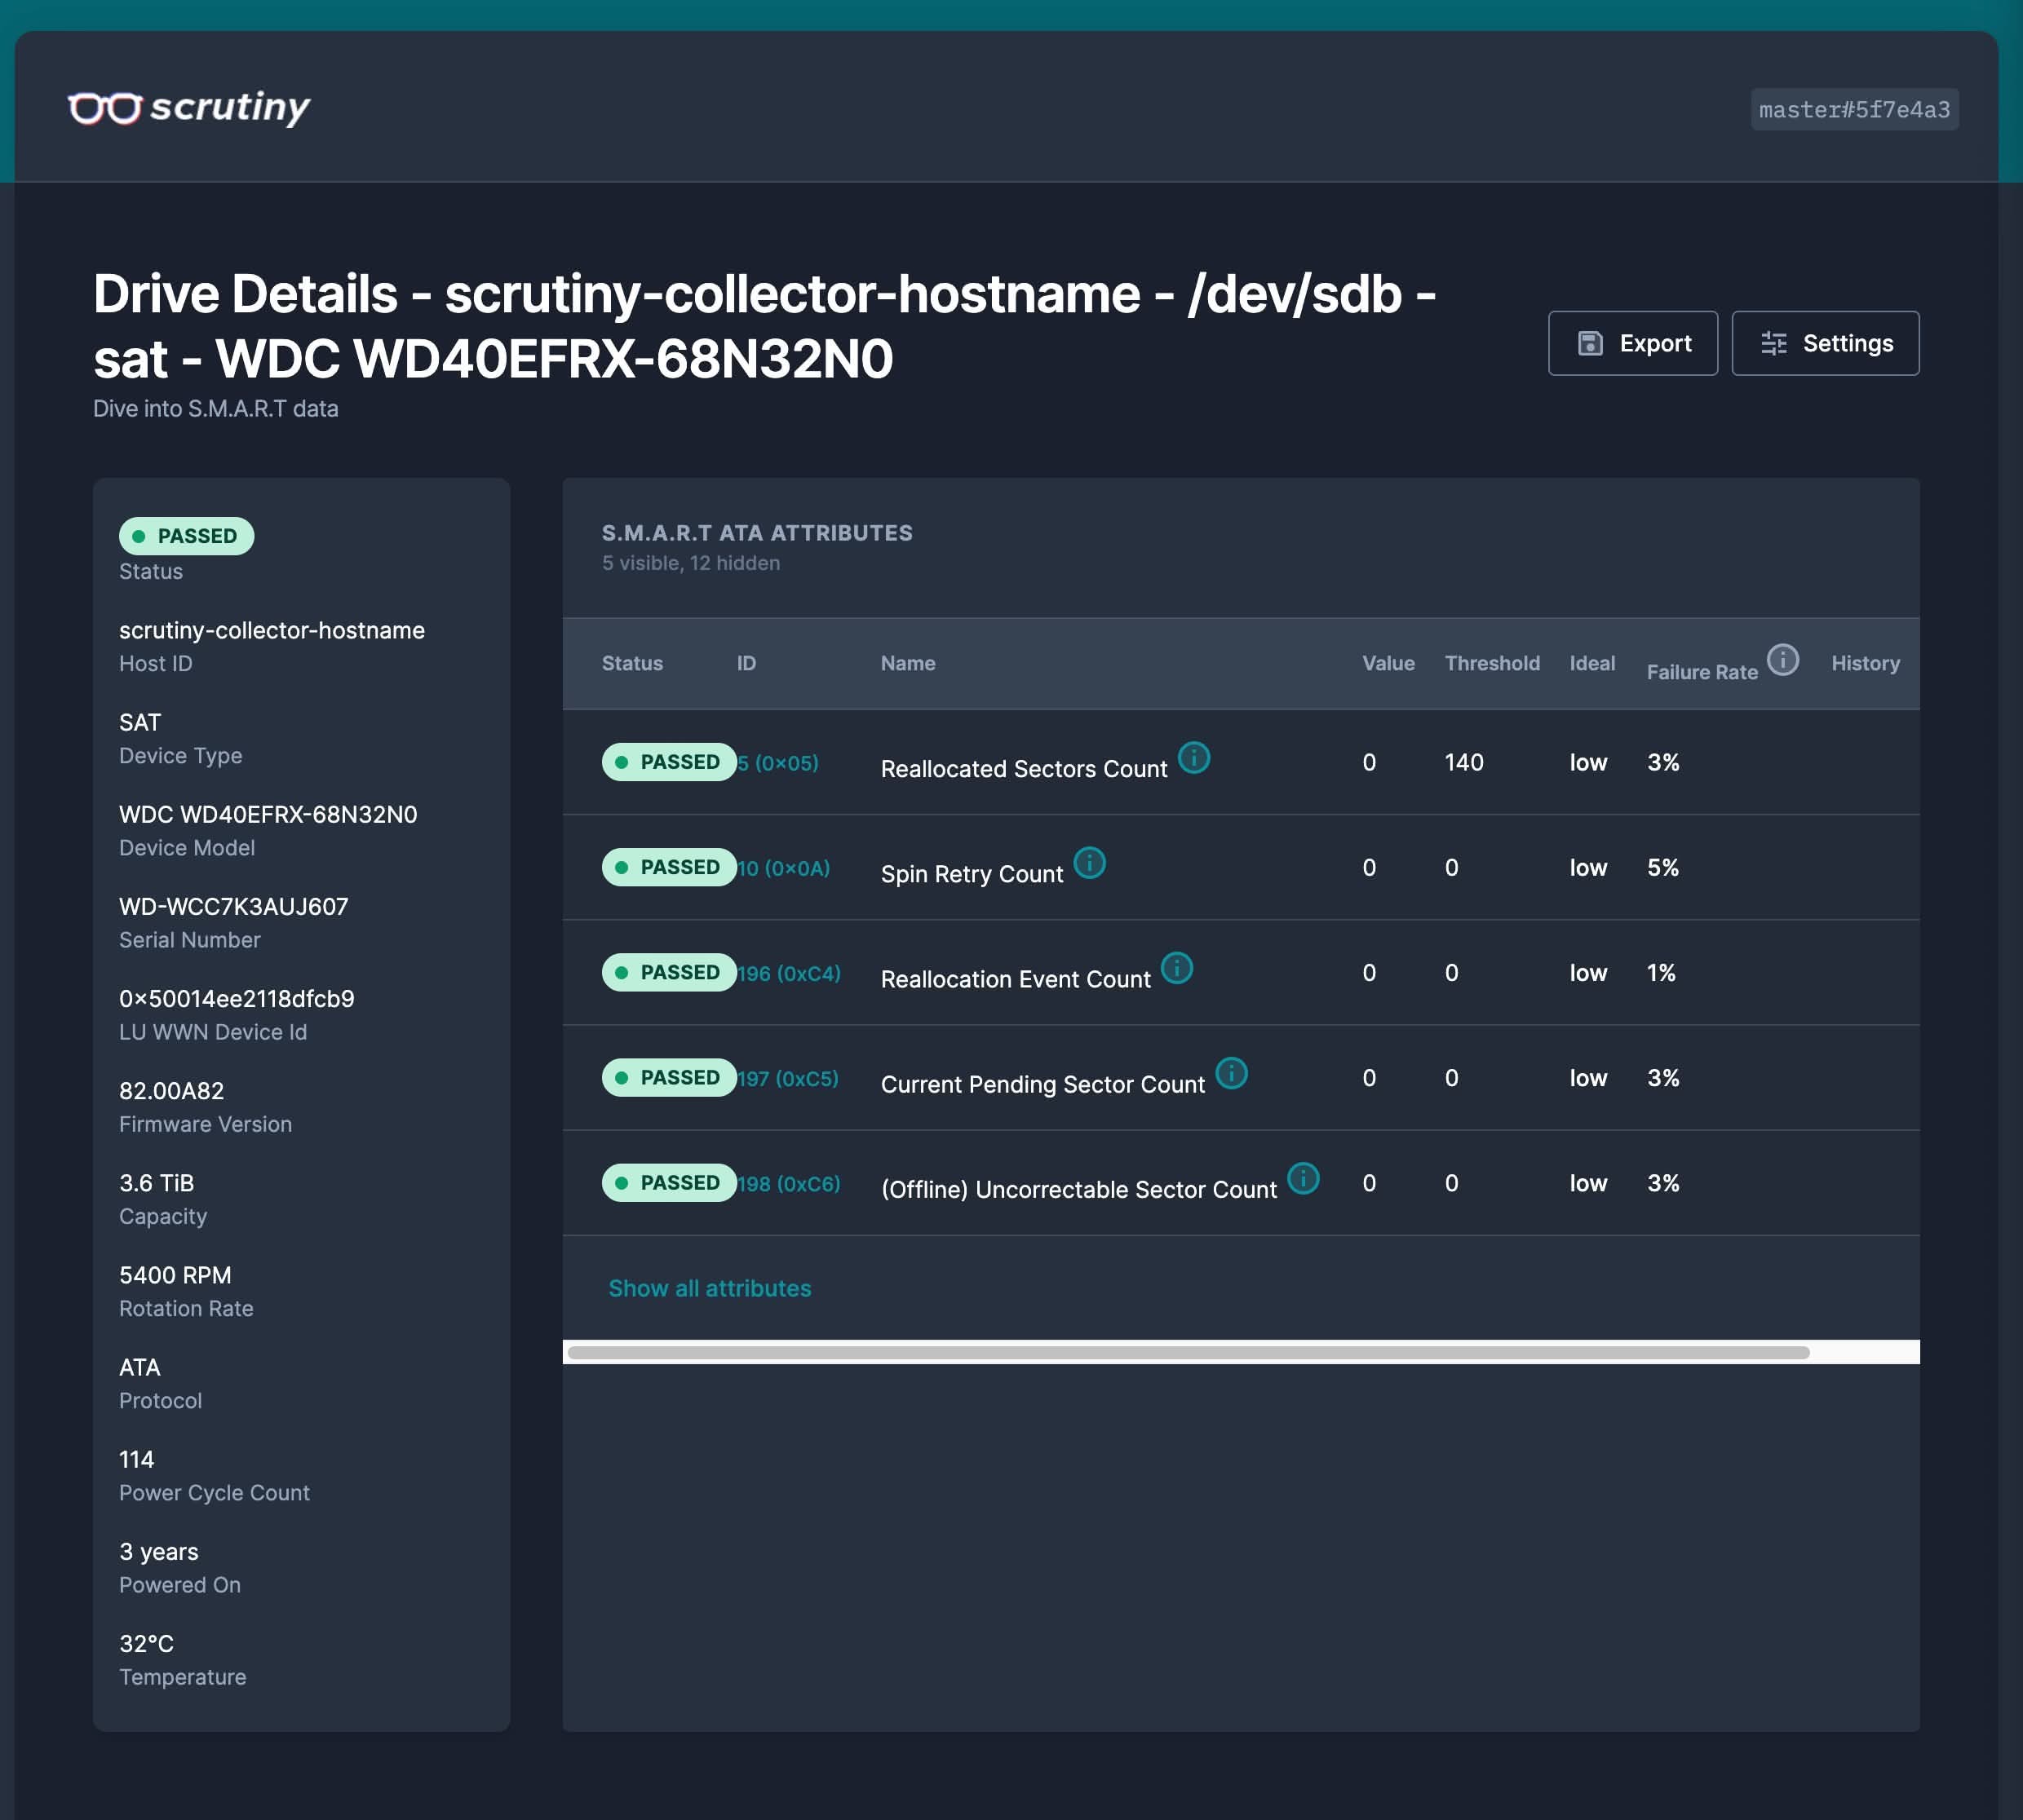Click info icon beside Reallocation Event Count
The width and height of the screenshot is (2023, 1820).
click(1176, 968)
